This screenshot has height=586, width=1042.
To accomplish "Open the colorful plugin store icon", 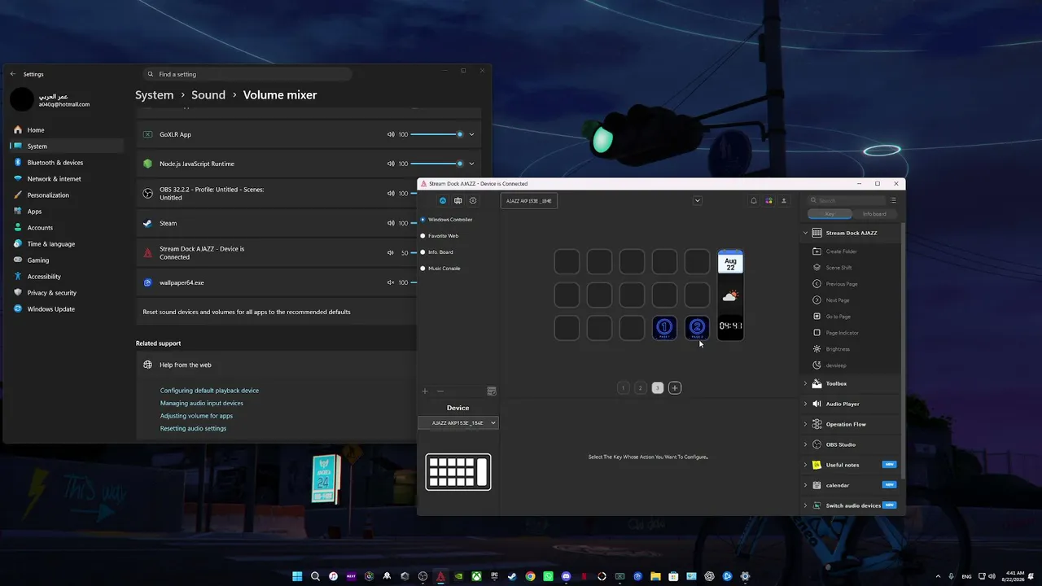I will [768, 201].
